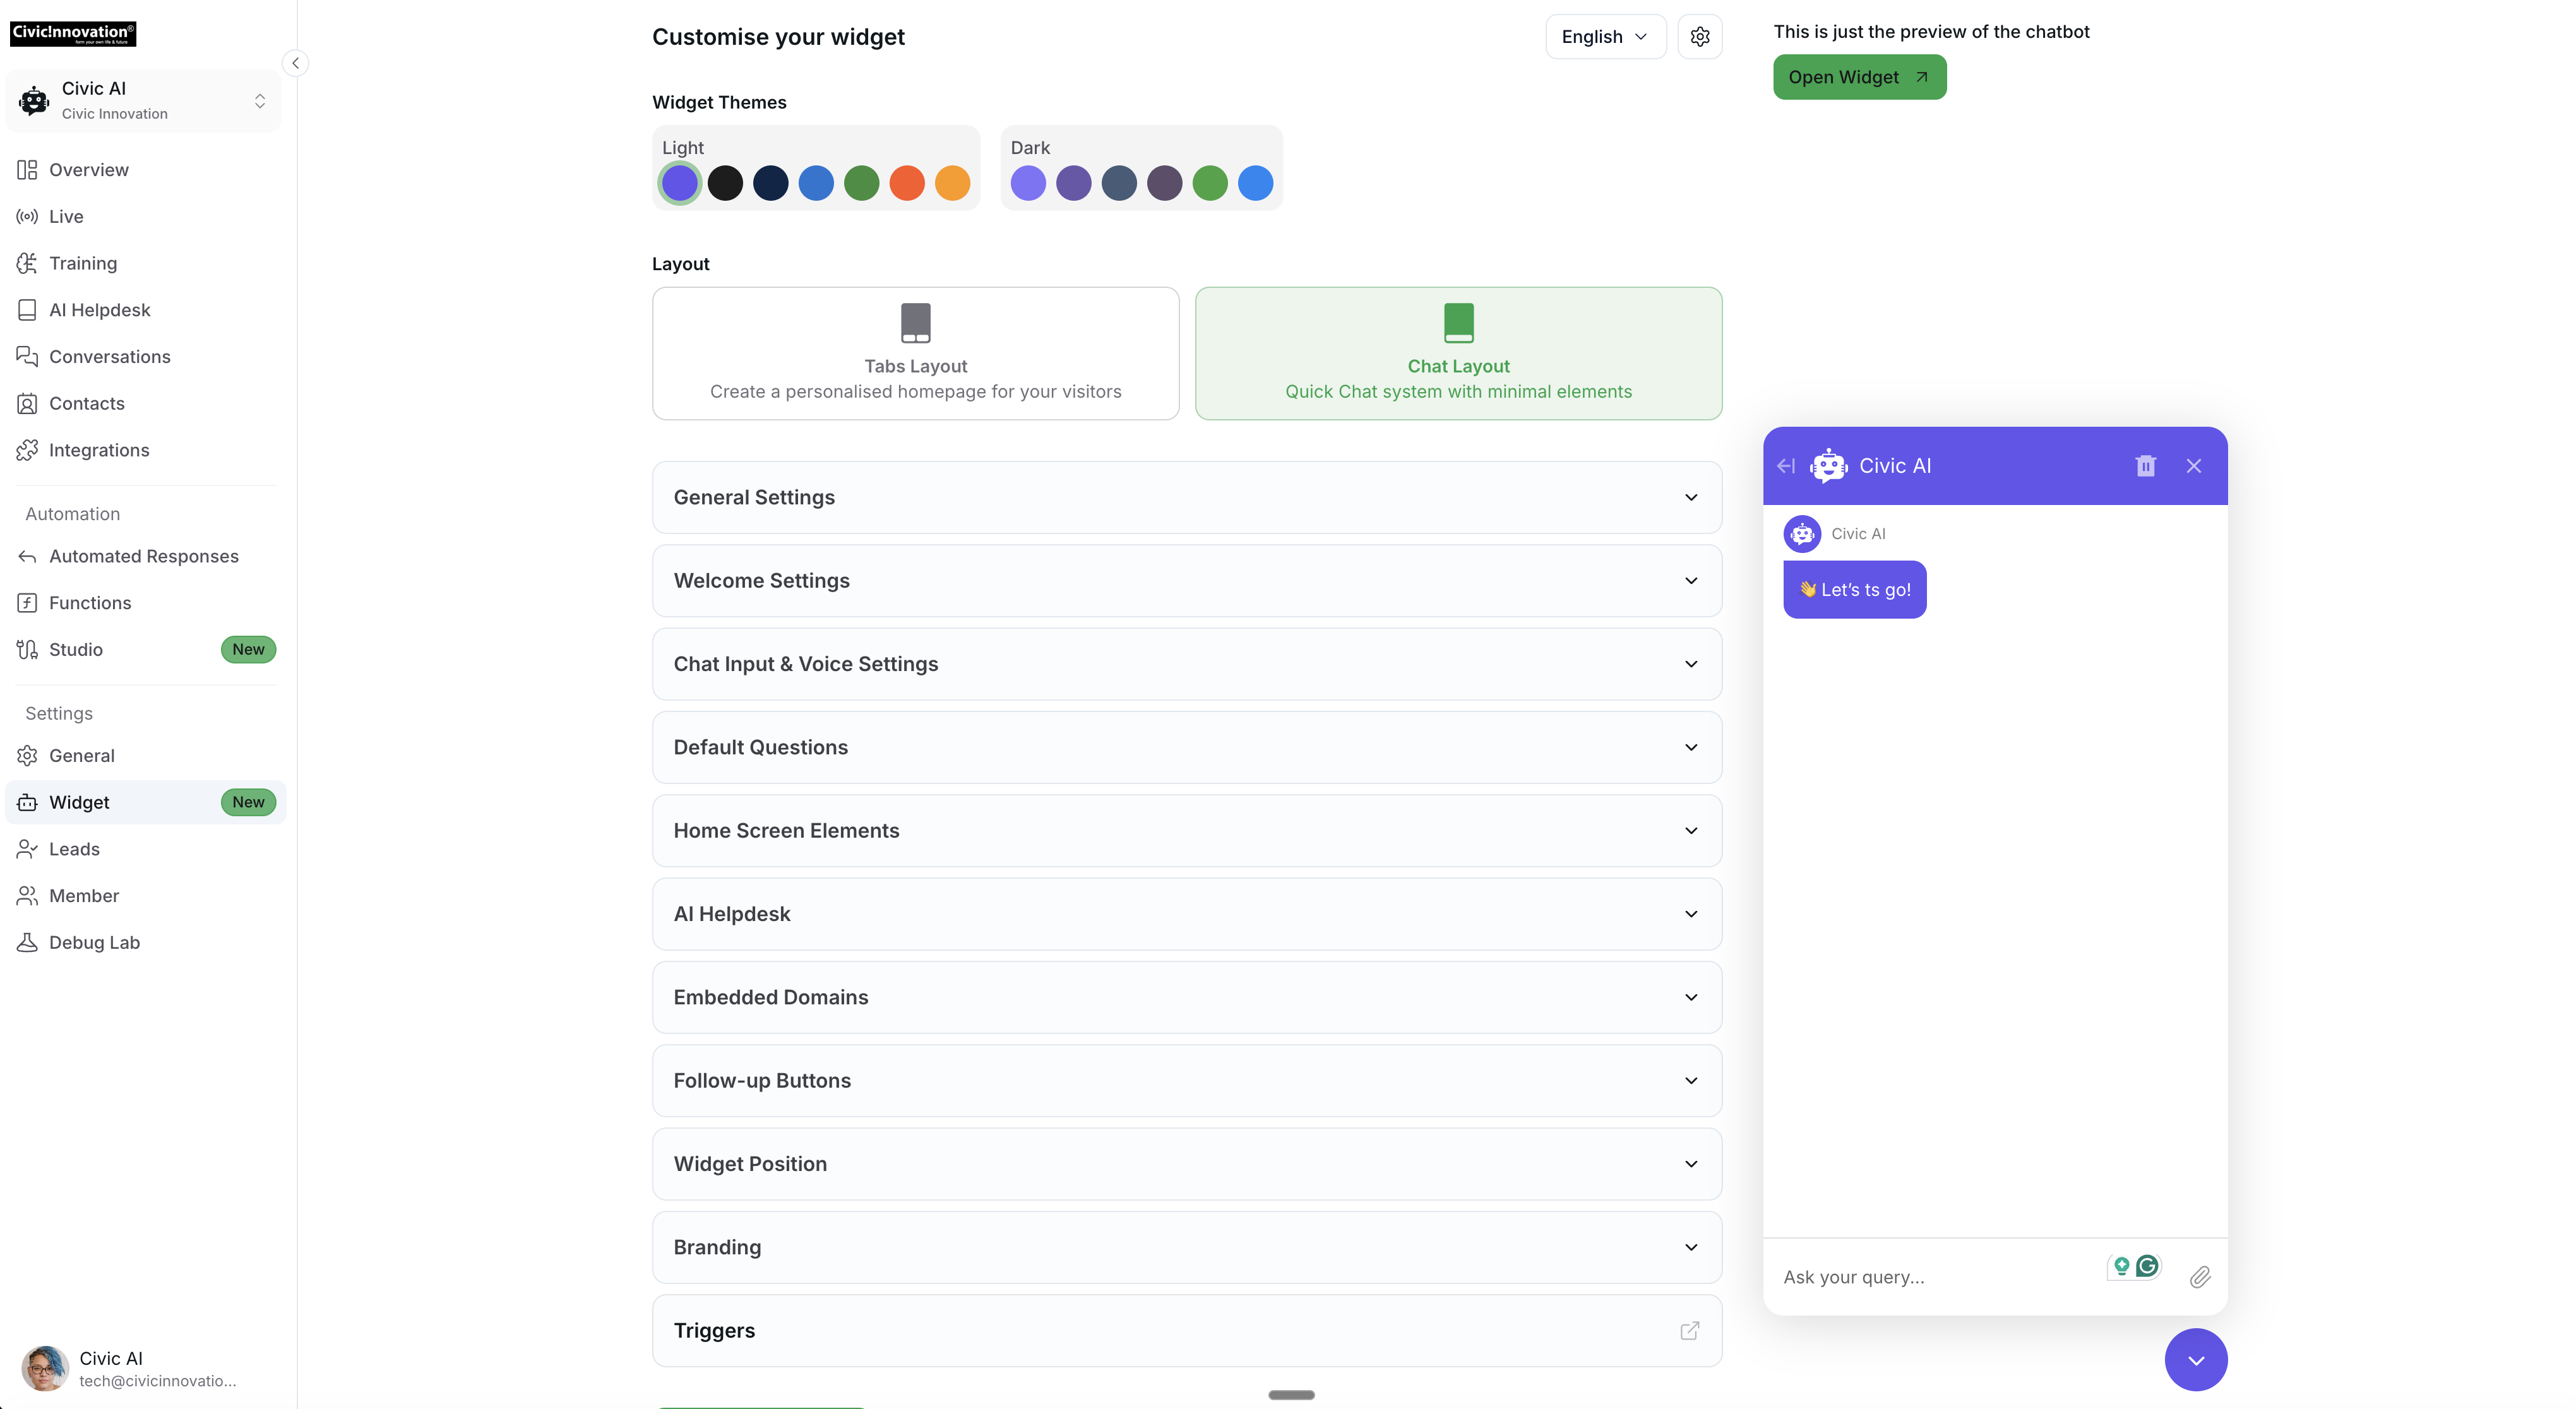Choose the green Dark theme swatch
The height and width of the screenshot is (1409, 2576).
[x=1209, y=183]
